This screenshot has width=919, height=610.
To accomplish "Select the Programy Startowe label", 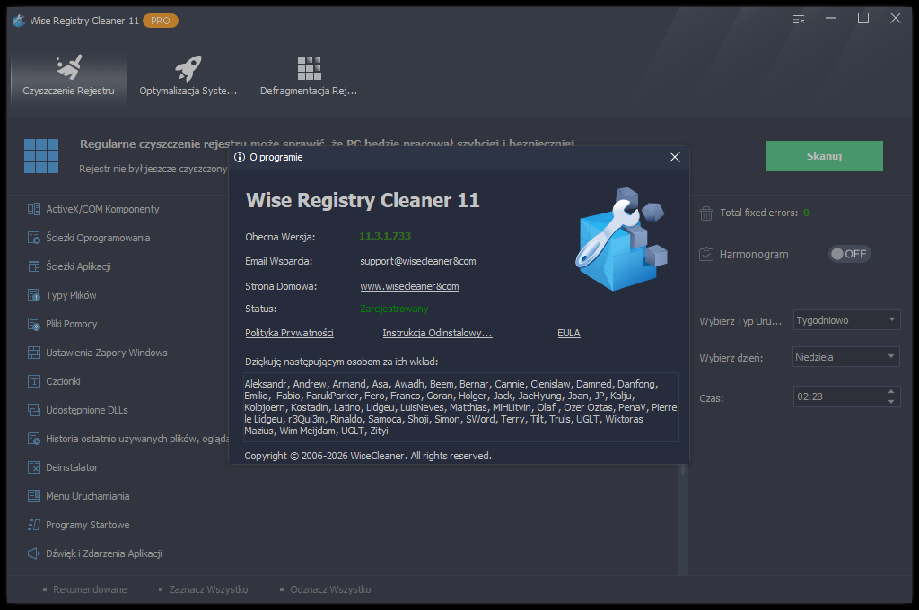I will (88, 525).
